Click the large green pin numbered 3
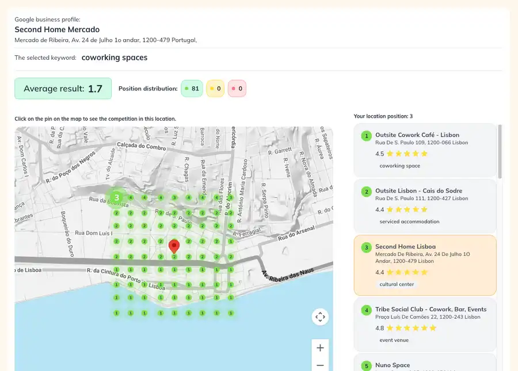518x371 pixels. click(116, 197)
